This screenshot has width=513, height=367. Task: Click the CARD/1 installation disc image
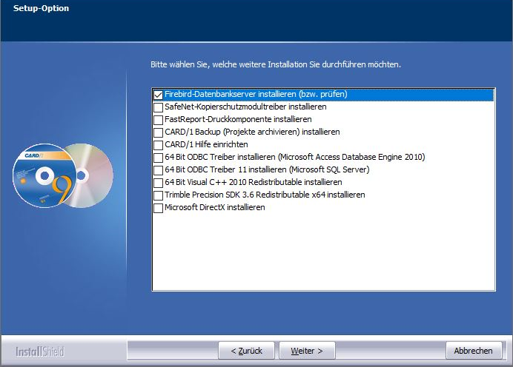[x=63, y=175]
